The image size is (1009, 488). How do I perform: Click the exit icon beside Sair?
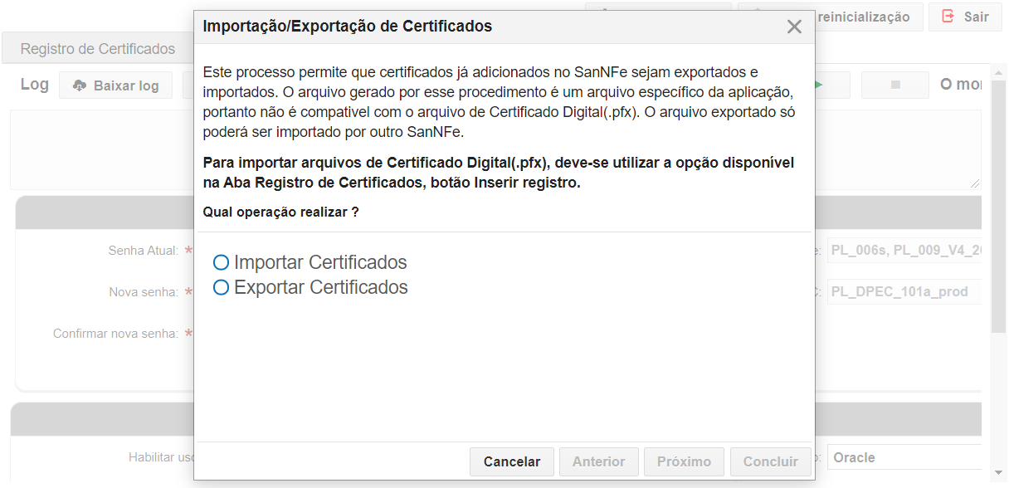click(x=948, y=17)
